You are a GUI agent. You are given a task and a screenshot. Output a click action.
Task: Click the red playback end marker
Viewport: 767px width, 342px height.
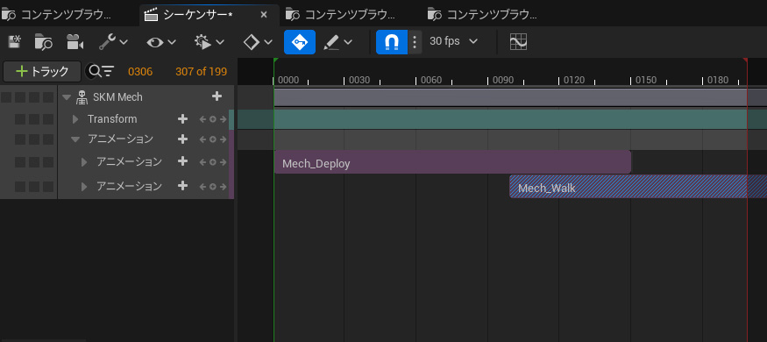click(745, 61)
